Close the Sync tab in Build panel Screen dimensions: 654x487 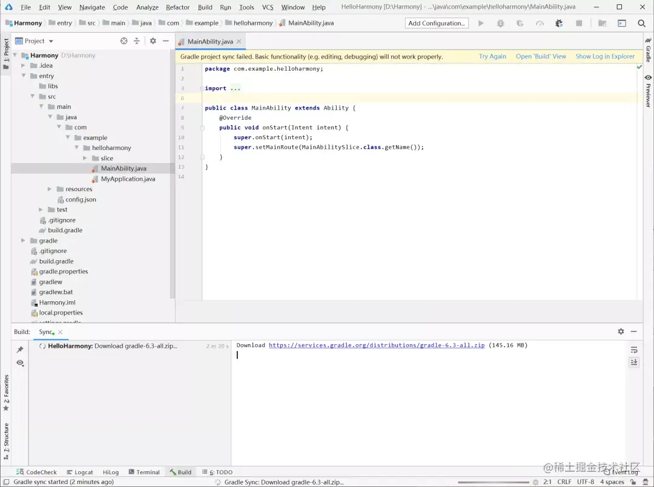pos(61,332)
